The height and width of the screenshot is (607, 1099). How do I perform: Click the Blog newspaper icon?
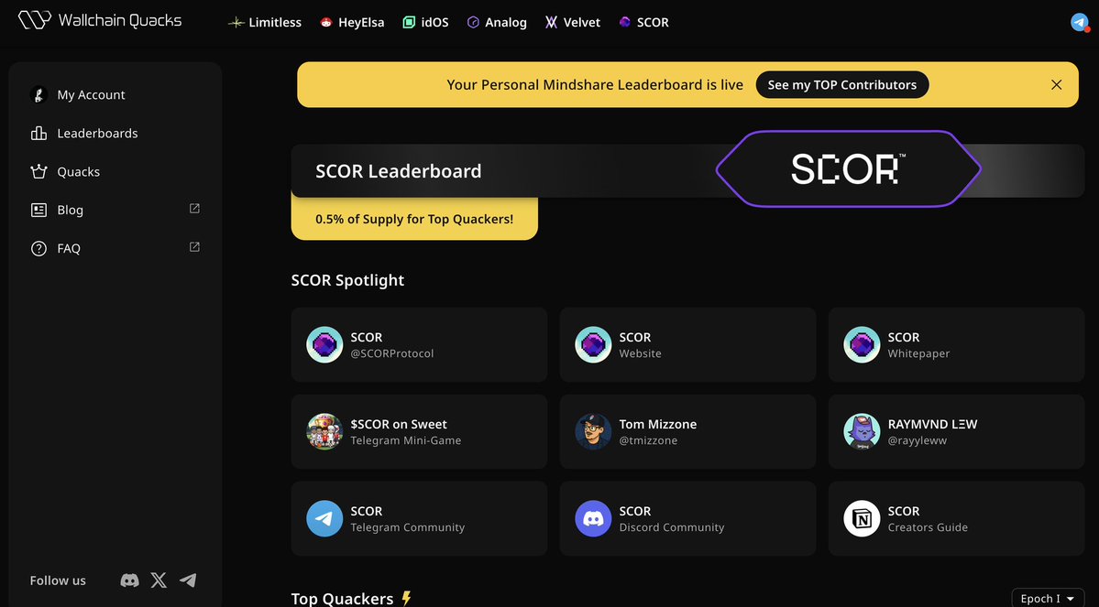[x=38, y=210]
